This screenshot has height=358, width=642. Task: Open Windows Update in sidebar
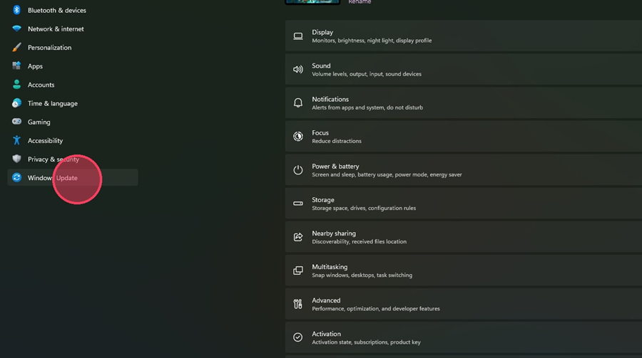click(73, 177)
